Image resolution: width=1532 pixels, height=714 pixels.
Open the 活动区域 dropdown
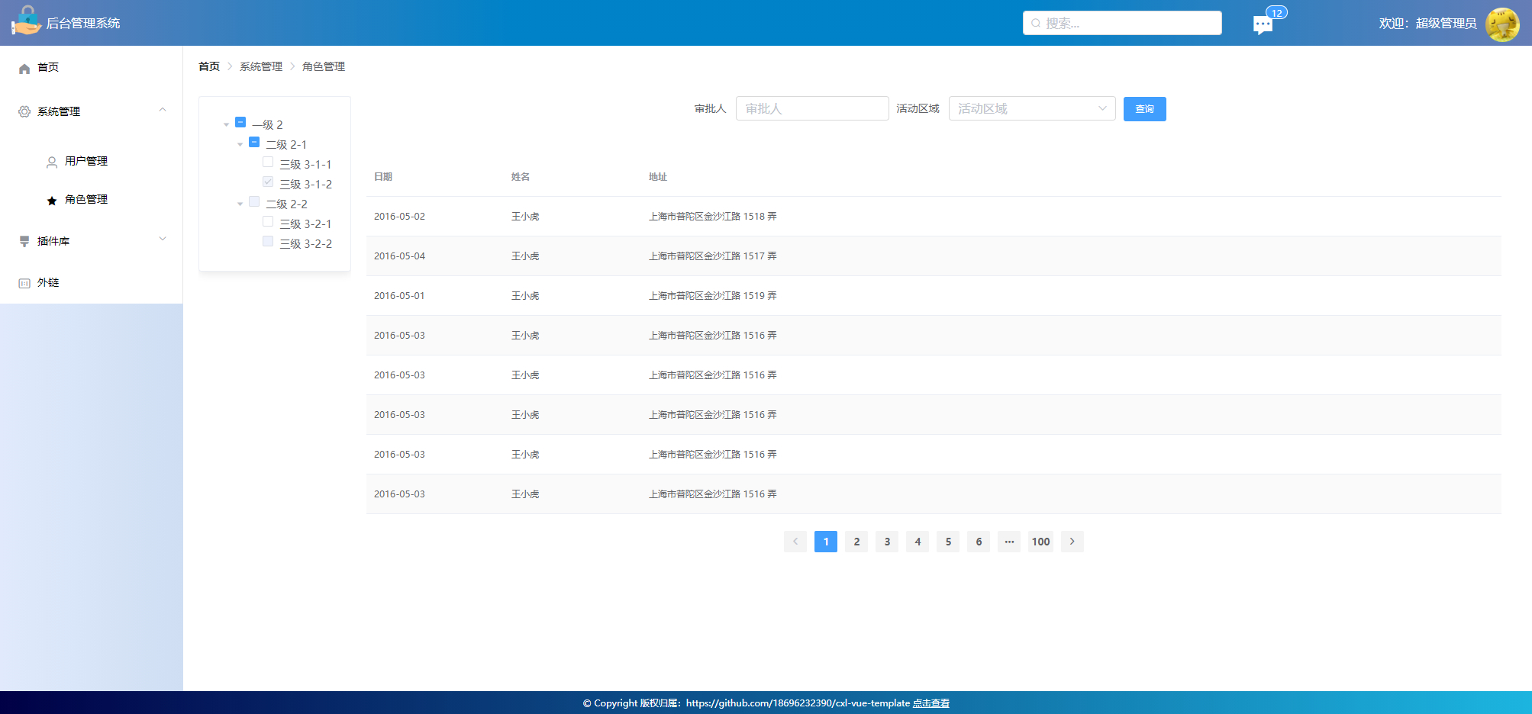coord(1032,108)
